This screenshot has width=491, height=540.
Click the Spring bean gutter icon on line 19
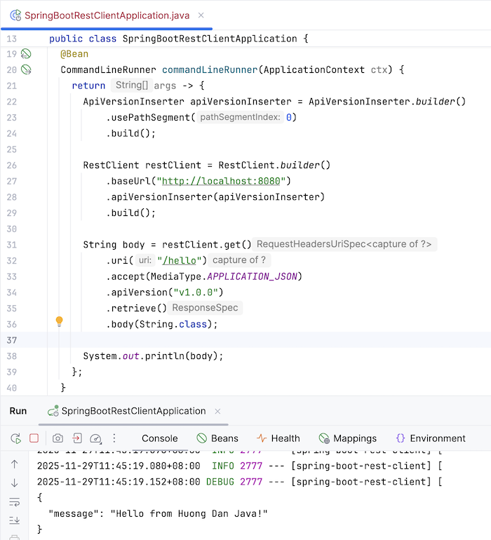(x=26, y=53)
